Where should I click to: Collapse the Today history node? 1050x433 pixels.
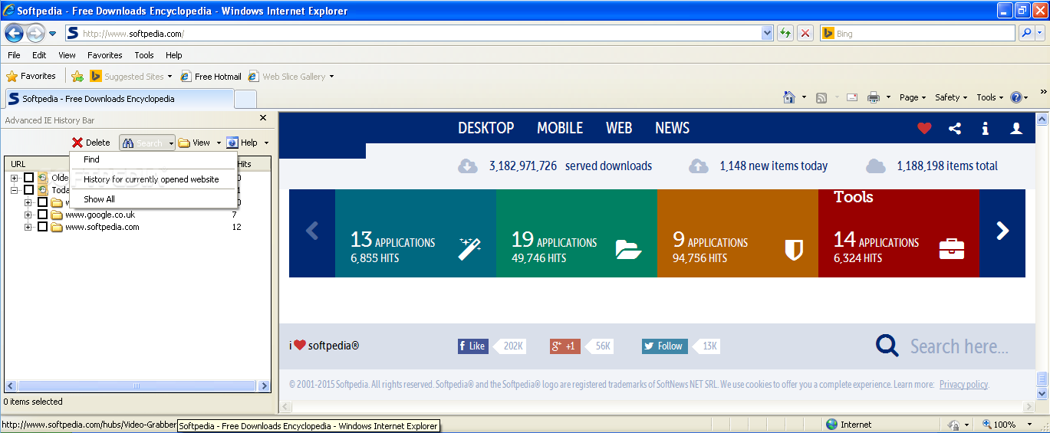15,190
